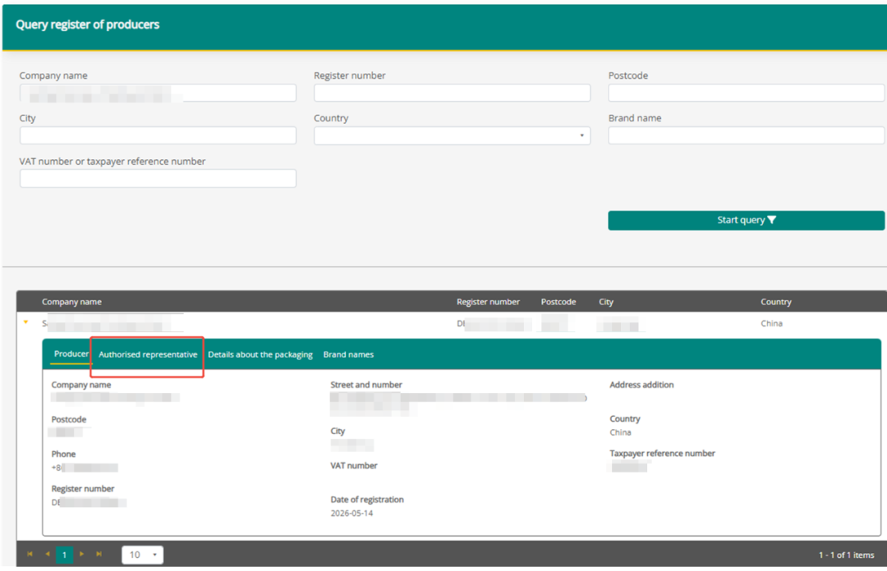Open the Country dropdown
This screenshot has width=887, height=571.
pos(452,135)
